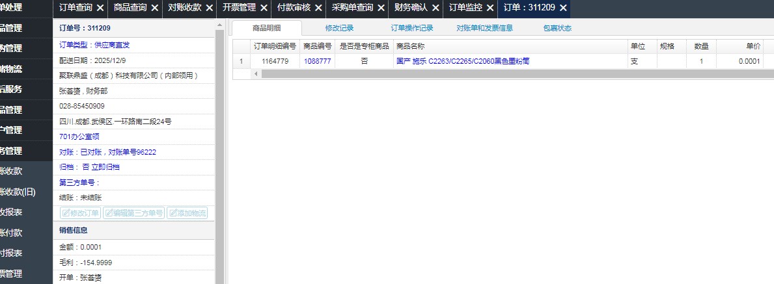The width and height of the screenshot is (774, 284).
Task: Switch to the 修改记录 tab
Action: 341,29
